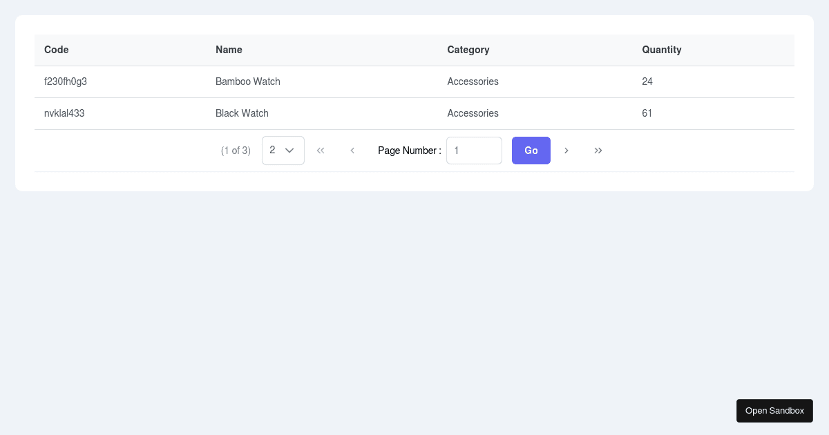Select the Name column header
829x435 pixels.
tap(229, 50)
